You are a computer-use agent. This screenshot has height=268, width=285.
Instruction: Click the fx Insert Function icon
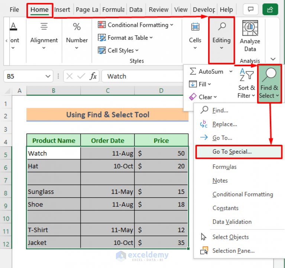pos(93,76)
